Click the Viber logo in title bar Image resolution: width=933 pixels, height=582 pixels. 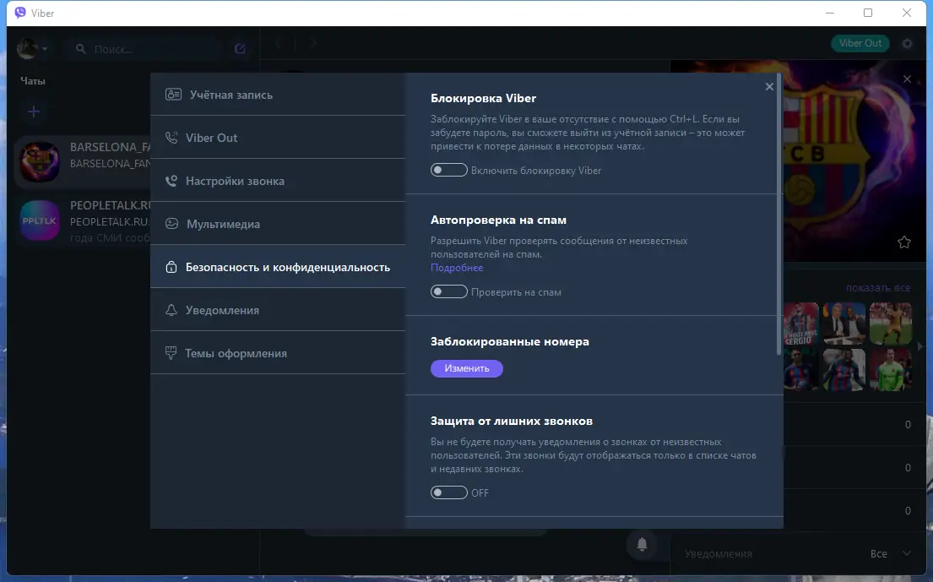20,13
